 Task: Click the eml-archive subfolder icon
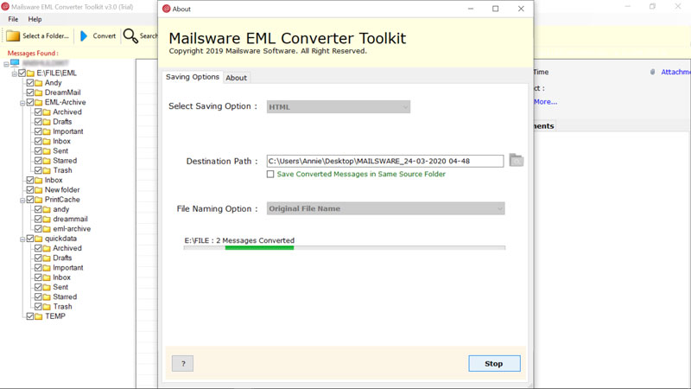pyautogui.click(x=47, y=229)
